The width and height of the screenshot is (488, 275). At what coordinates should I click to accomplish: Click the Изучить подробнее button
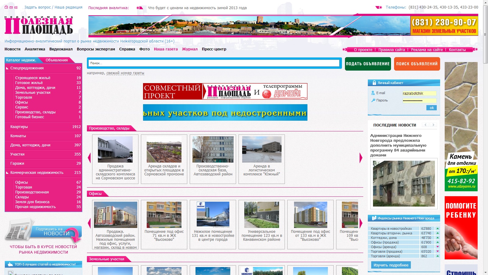pos(391,265)
